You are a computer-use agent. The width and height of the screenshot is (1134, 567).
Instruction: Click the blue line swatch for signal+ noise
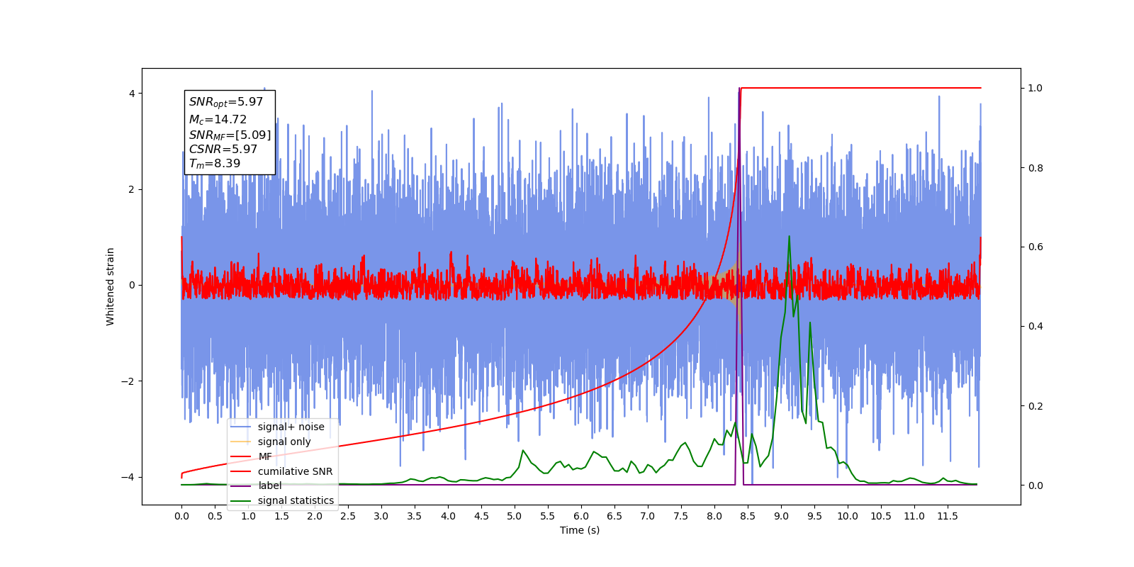(x=241, y=427)
